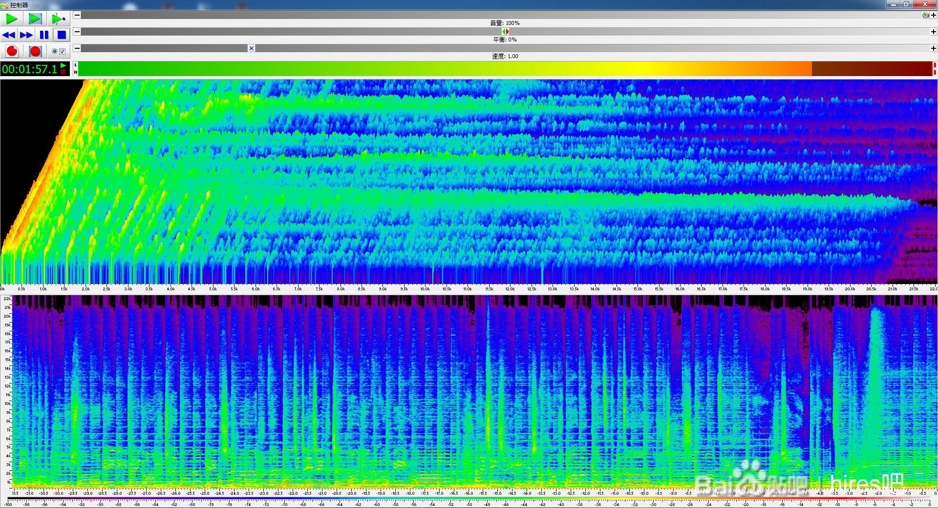Click the '平衡: 0%' label
This screenshot has width=938, height=508.
(x=505, y=40)
